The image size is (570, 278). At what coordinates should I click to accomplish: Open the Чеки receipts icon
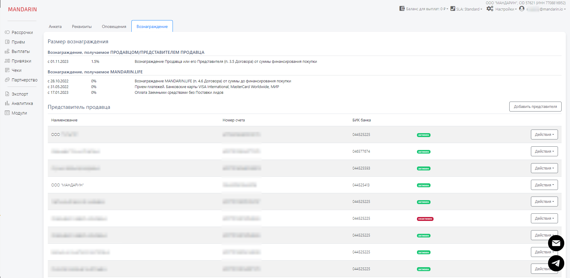(7, 70)
